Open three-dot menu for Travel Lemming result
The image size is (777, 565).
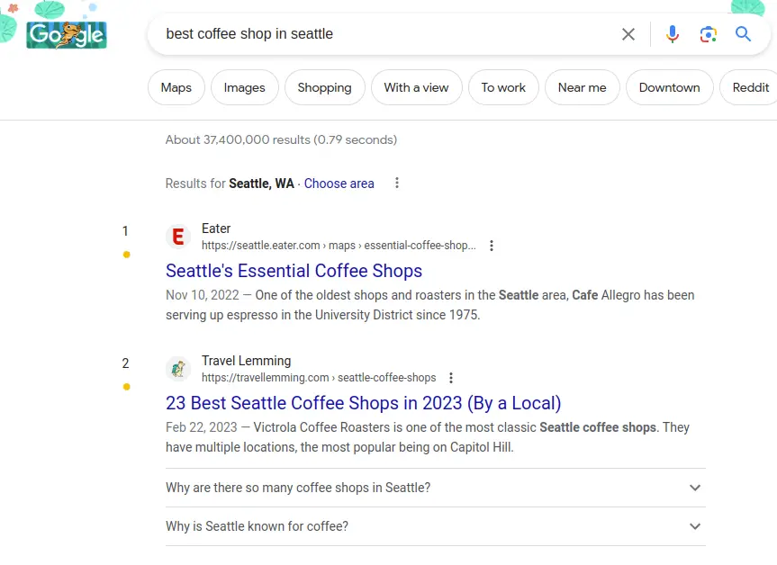pyautogui.click(x=451, y=378)
